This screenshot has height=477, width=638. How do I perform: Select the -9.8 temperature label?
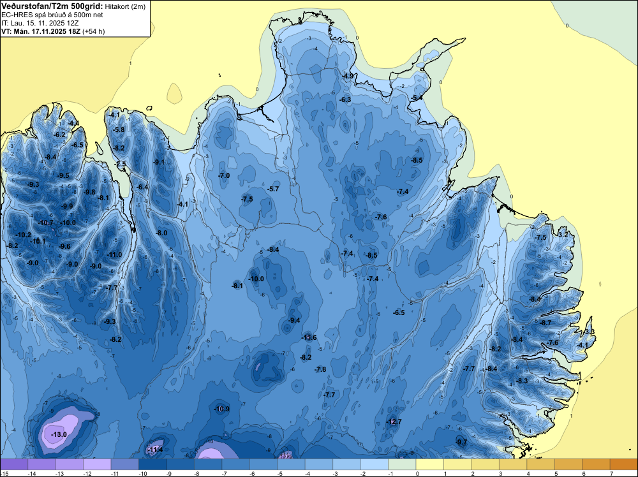click(89, 193)
